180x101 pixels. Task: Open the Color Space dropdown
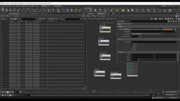click(x=147, y=34)
